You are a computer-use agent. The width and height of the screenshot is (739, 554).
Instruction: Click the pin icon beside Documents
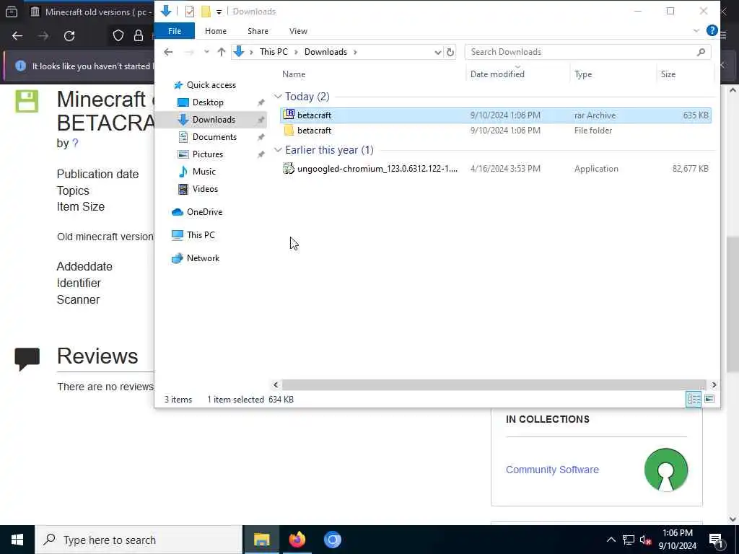point(261,138)
